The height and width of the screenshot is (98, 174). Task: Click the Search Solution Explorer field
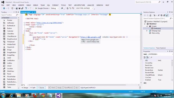[x=157, y=19]
